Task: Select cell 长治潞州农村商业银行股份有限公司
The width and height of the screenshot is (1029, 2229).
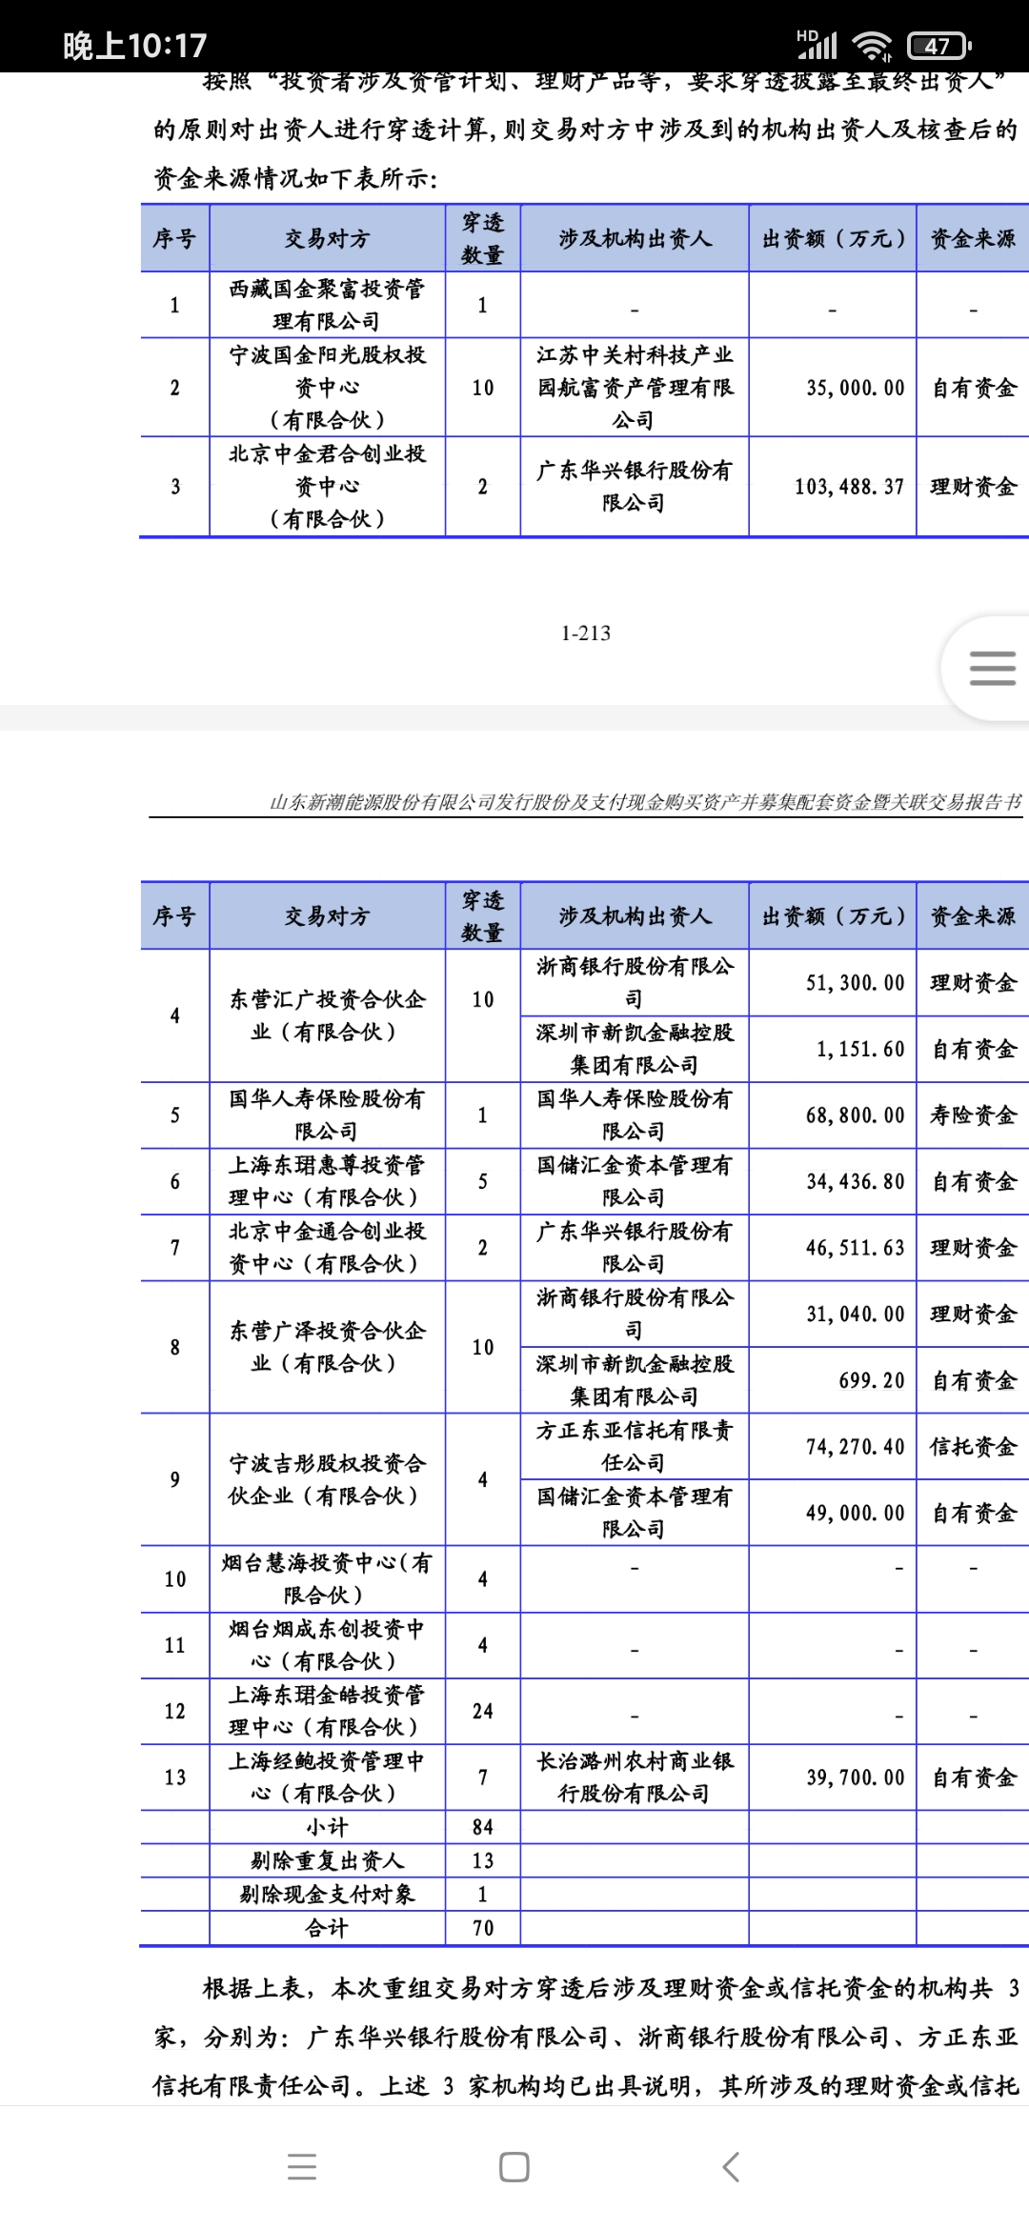Action: pos(635,1777)
